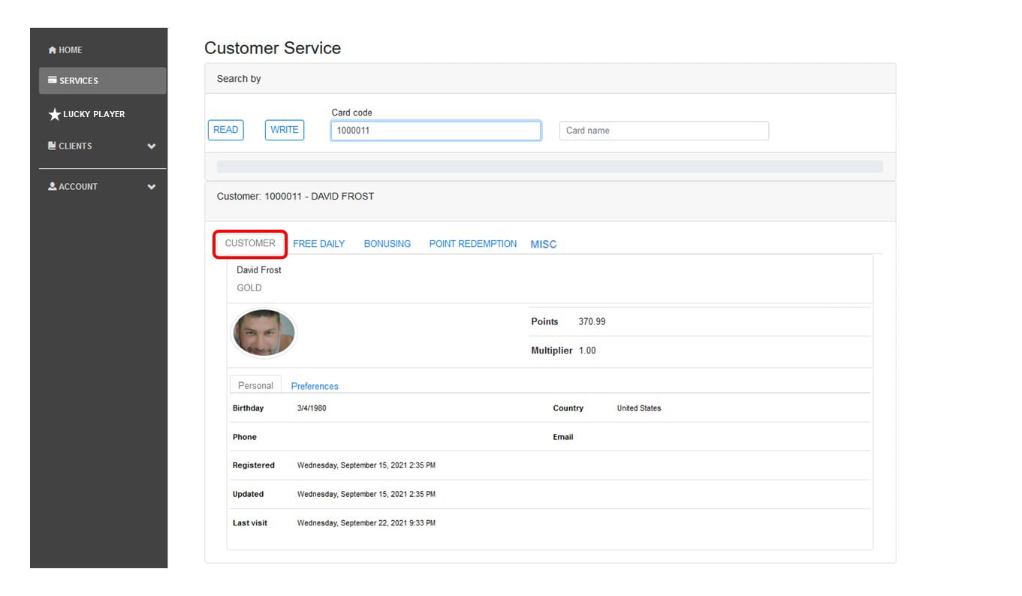Click the WRITE button

pos(284,130)
